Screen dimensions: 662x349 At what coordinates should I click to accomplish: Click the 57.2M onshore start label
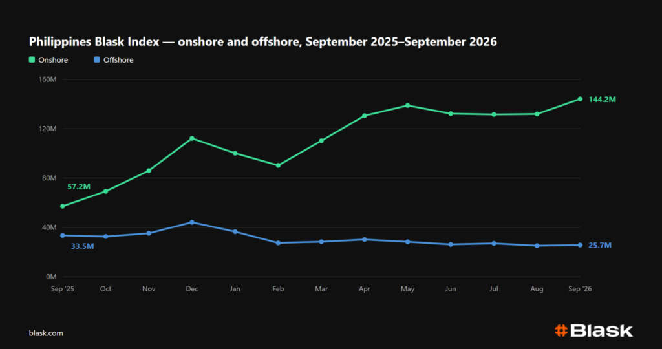pos(79,187)
